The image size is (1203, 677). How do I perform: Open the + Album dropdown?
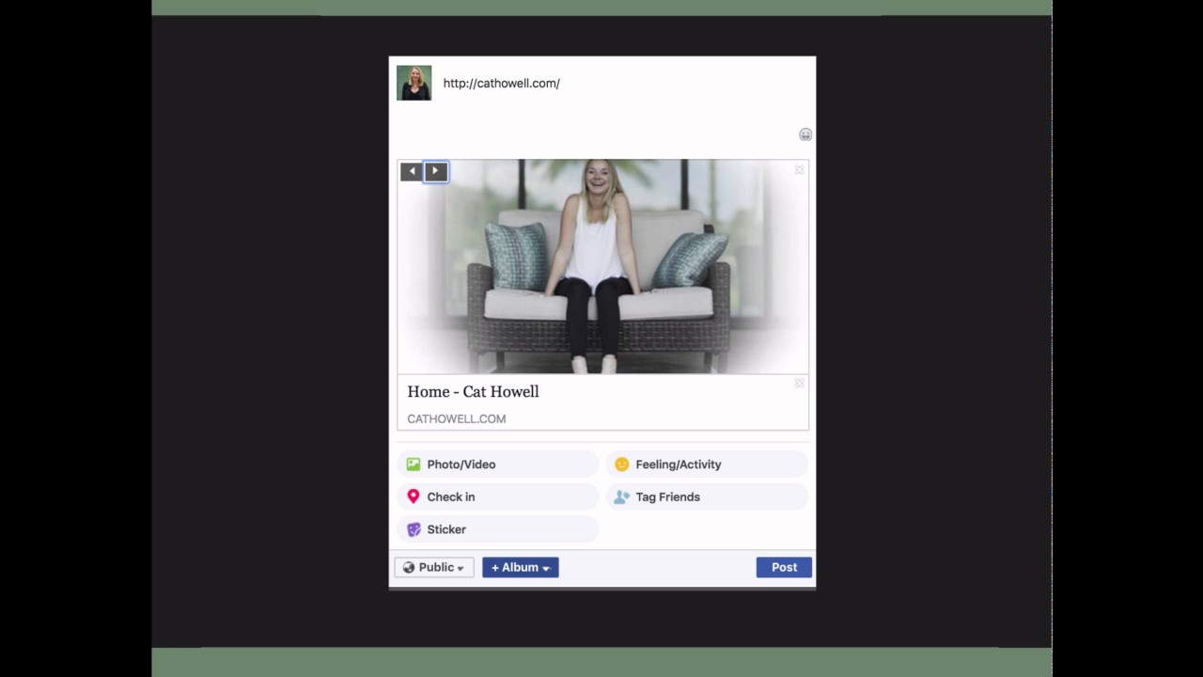coord(521,567)
